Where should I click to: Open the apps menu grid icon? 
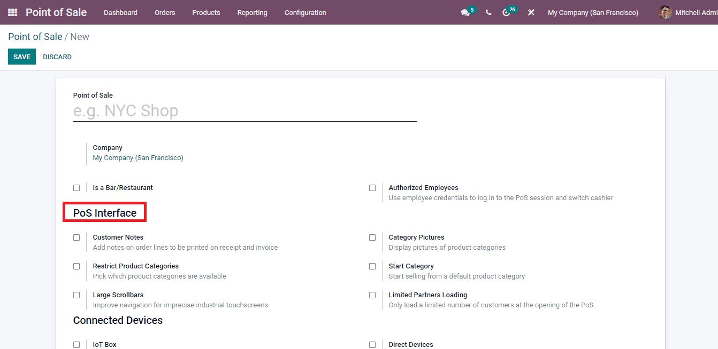[12, 12]
